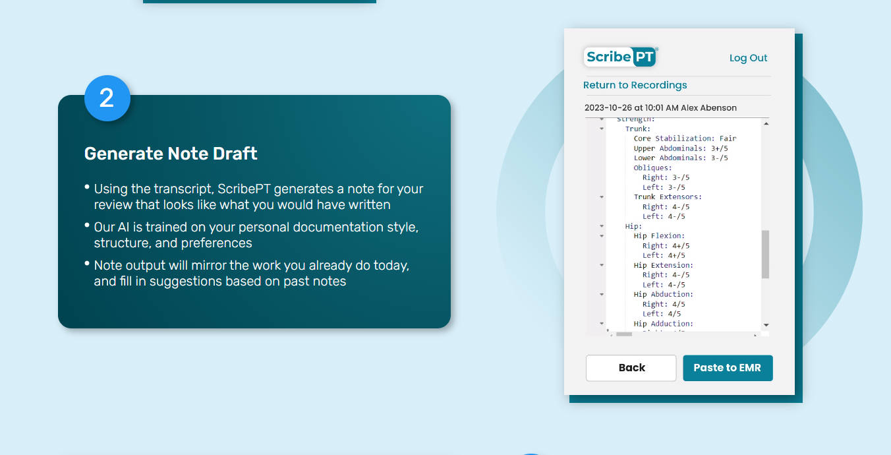Click the horizontal scrollbar left arrow
The height and width of the screenshot is (455, 891).
pyautogui.click(x=611, y=334)
